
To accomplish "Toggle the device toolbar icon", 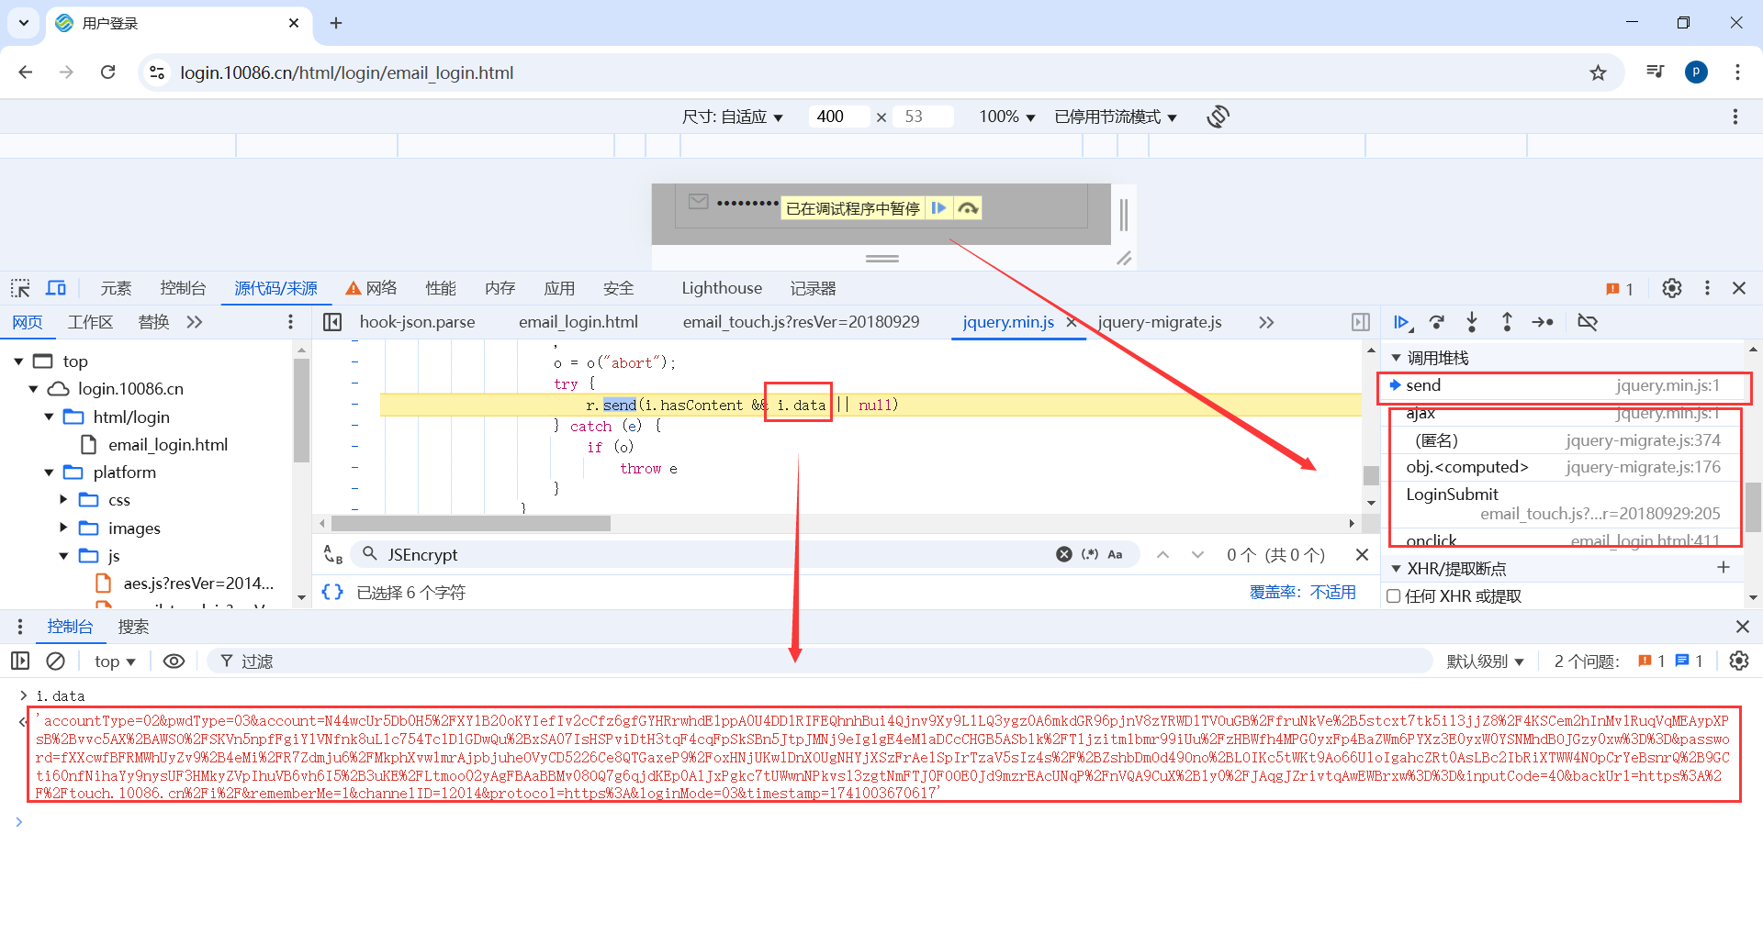I will click(x=56, y=288).
